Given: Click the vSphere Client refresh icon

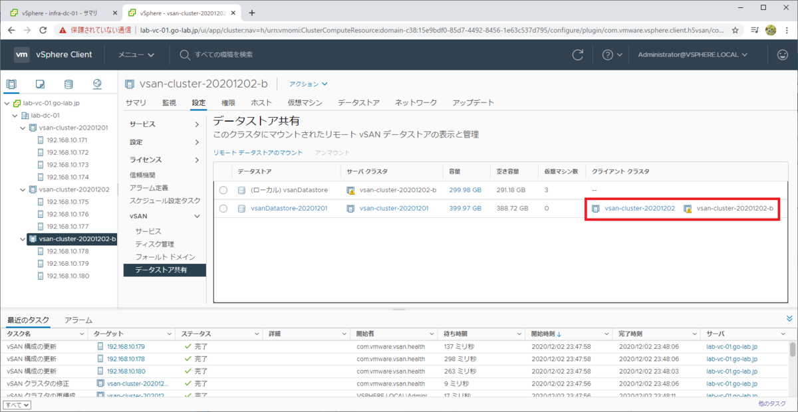Looking at the screenshot, I should tap(578, 54).
